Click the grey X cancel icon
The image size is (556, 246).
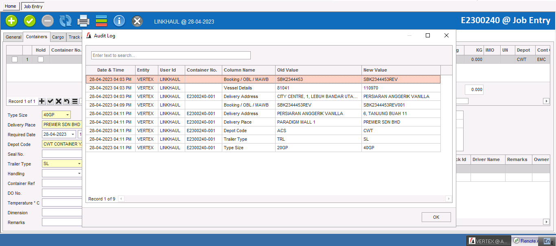point(138,21)
